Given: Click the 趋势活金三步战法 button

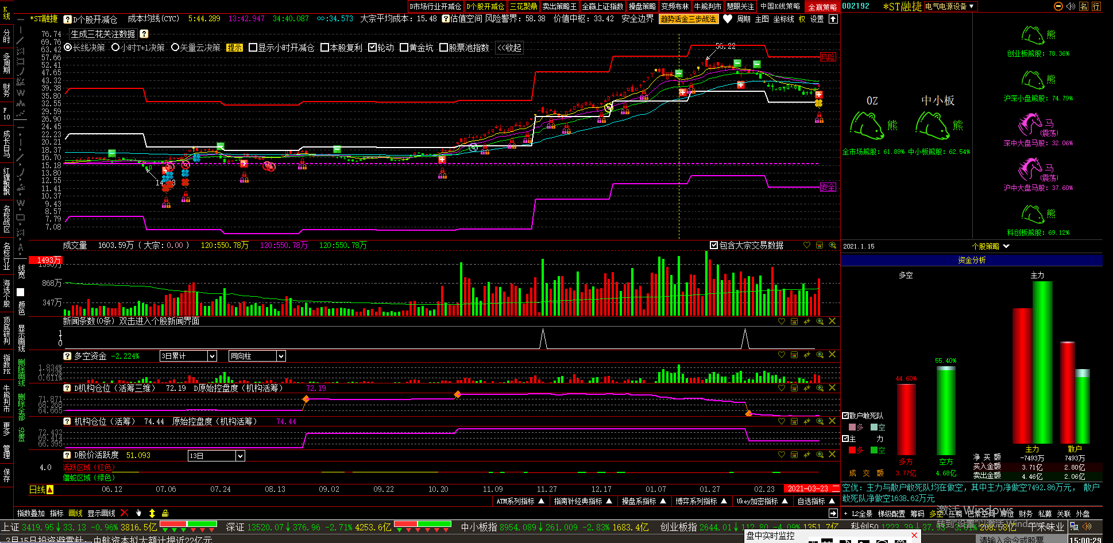Looking at the screenshot, I should click(x=688, y=19).
